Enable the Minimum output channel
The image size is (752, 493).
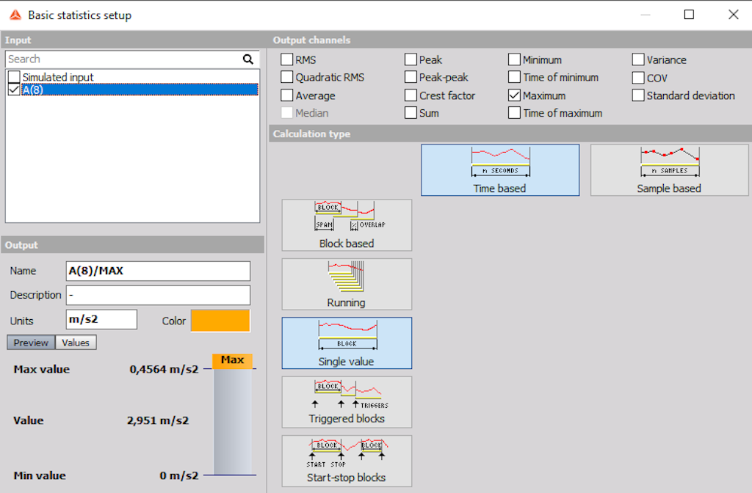point(514,59)
